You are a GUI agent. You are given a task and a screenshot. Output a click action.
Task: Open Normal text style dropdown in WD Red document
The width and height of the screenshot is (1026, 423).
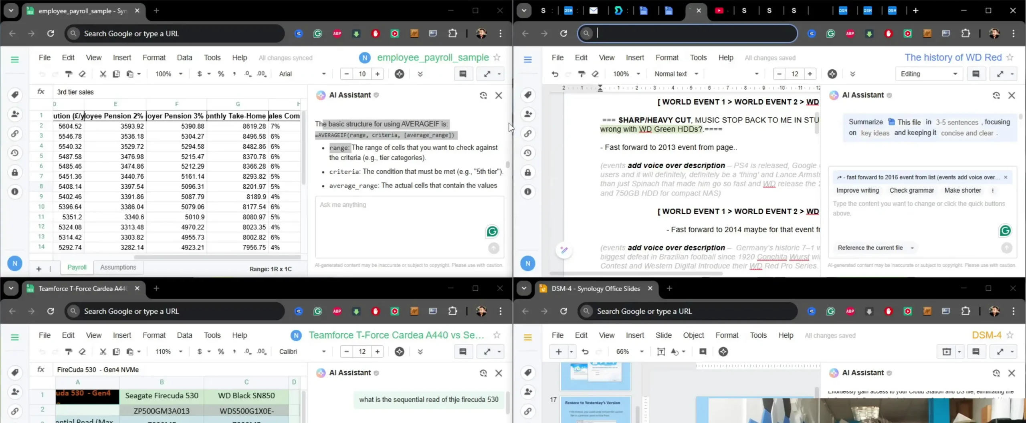click(x=677, y=74)
